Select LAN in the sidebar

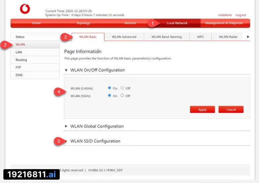(x=35, y=52)
